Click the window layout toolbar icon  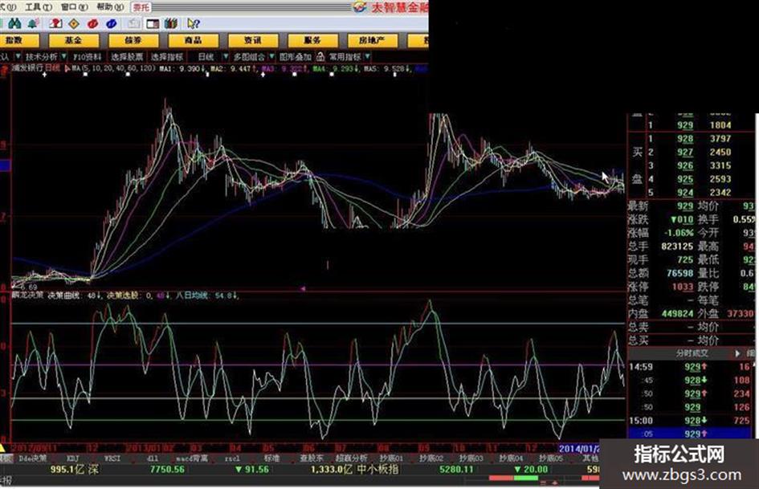(x=153, y=24)
